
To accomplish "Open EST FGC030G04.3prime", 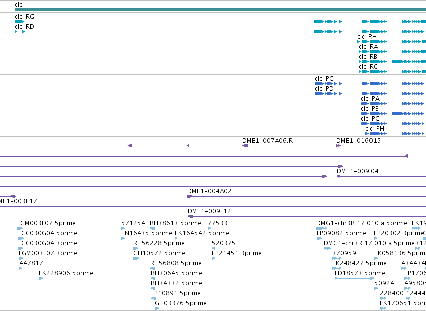I will click(48, 243).
